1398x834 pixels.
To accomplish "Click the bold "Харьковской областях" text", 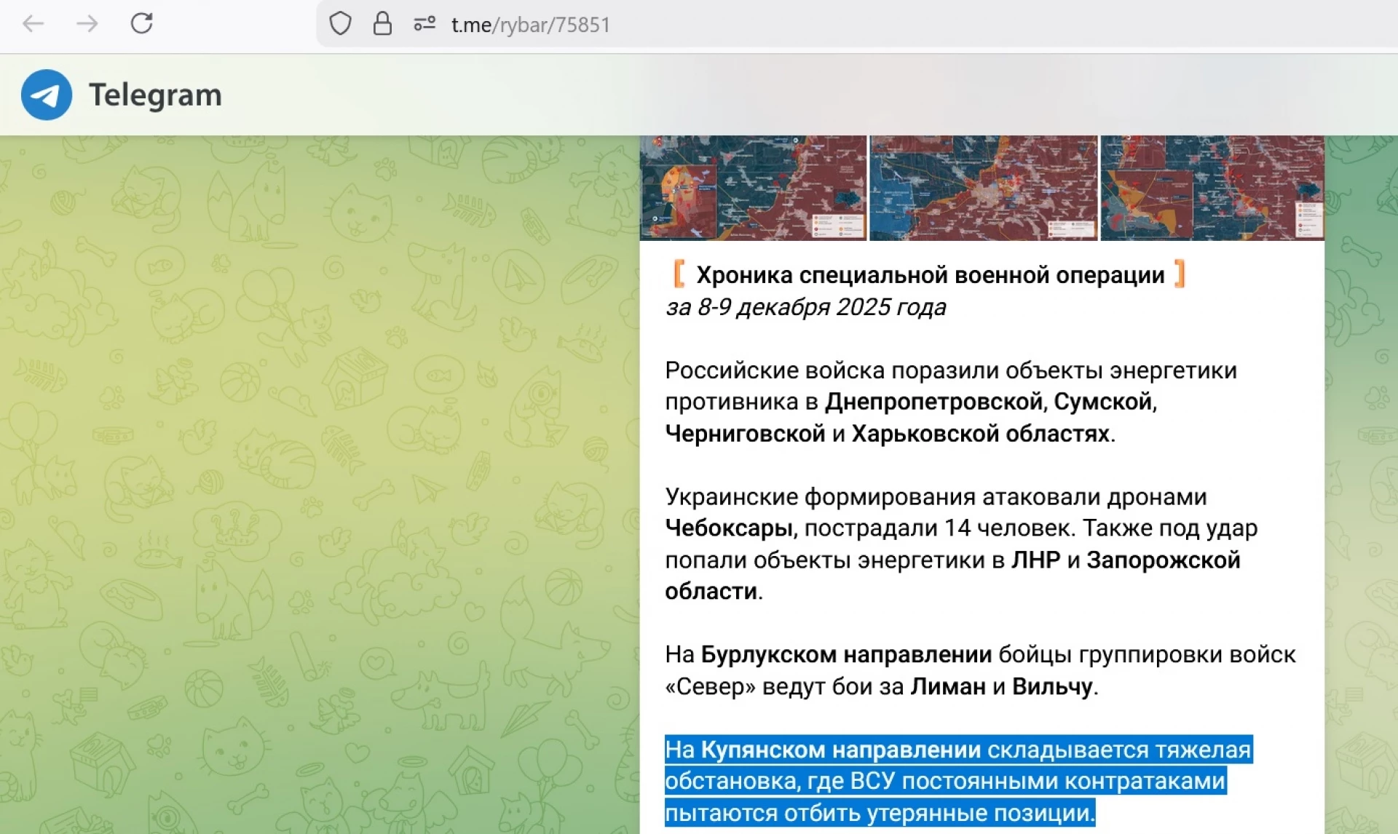I will (980, 434).
